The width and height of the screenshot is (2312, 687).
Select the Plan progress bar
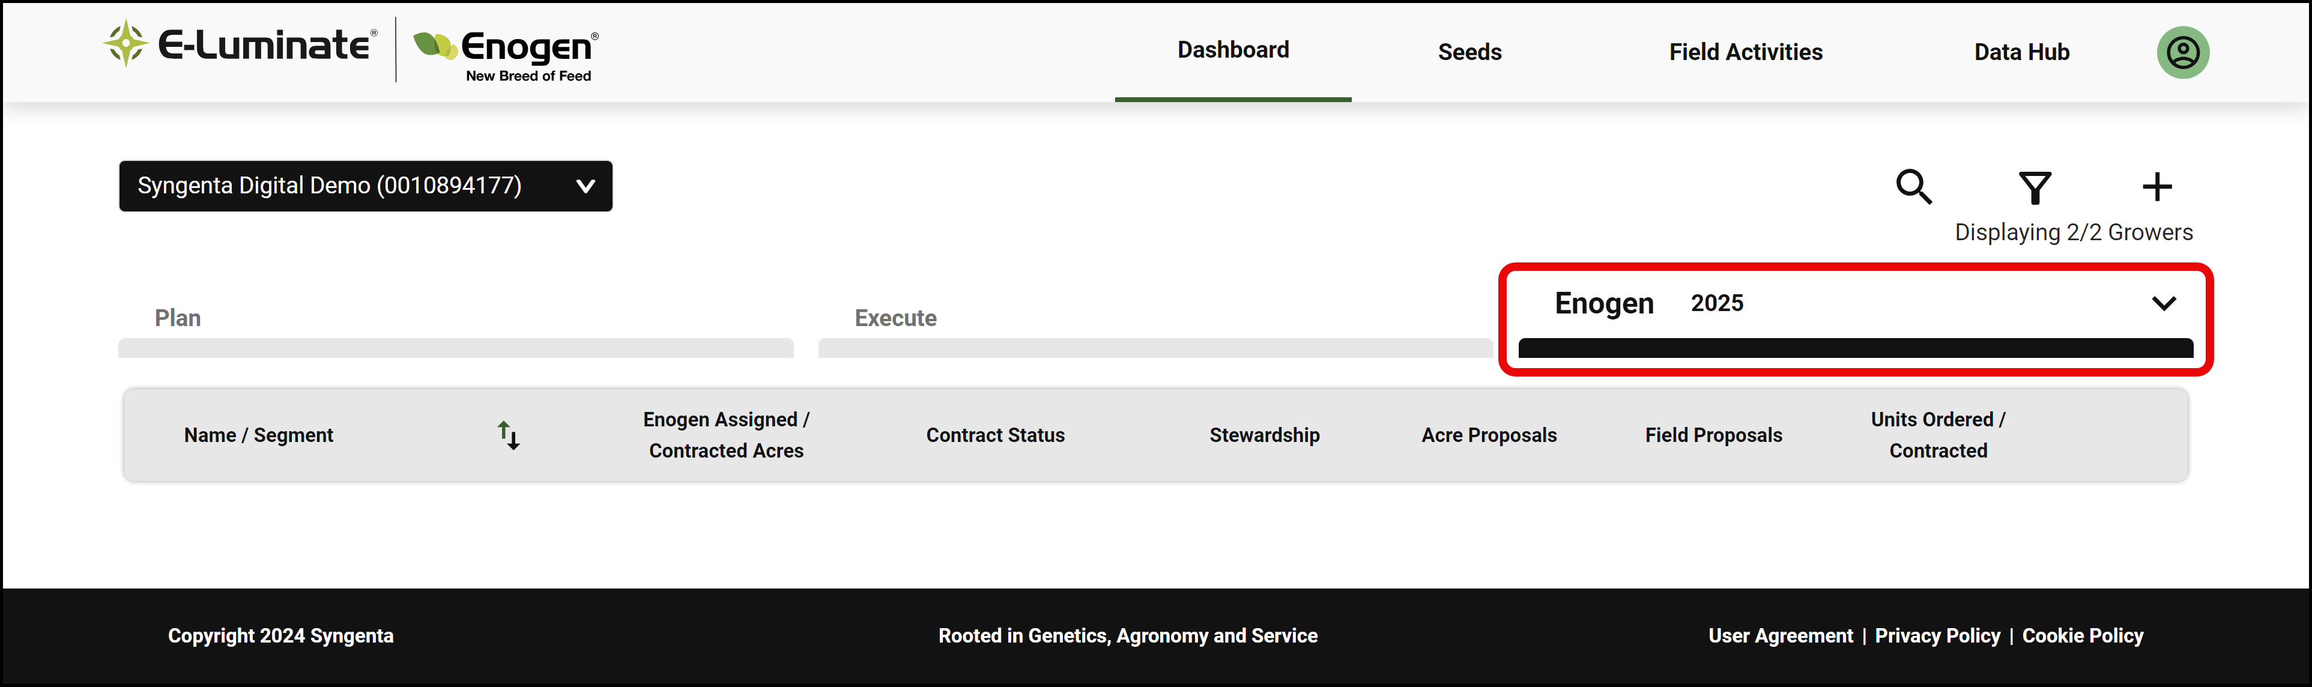[456, 348]
